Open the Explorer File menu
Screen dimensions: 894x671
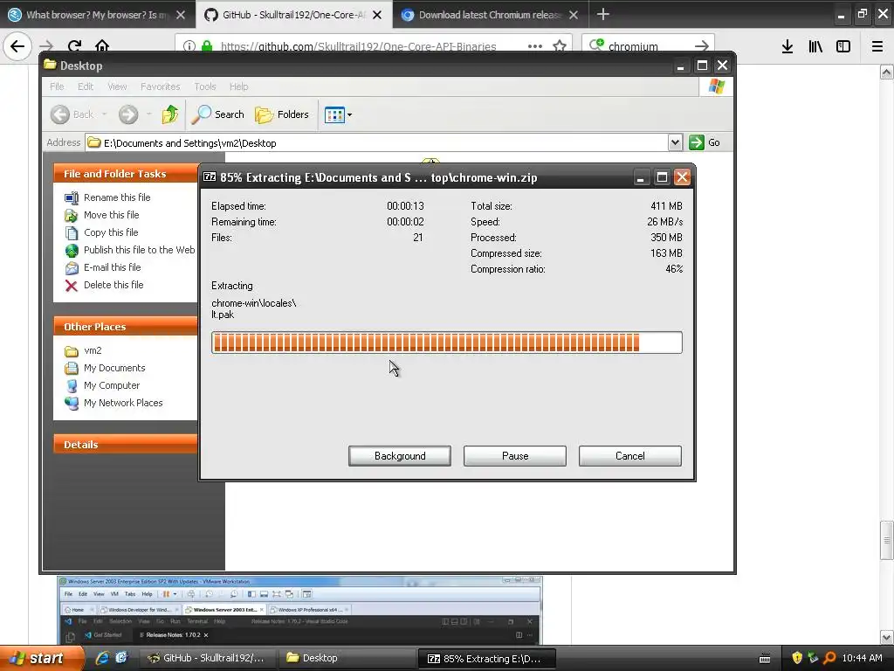point(57,86)
